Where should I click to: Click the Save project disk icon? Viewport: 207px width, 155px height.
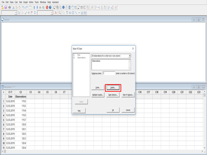point(6,7)
